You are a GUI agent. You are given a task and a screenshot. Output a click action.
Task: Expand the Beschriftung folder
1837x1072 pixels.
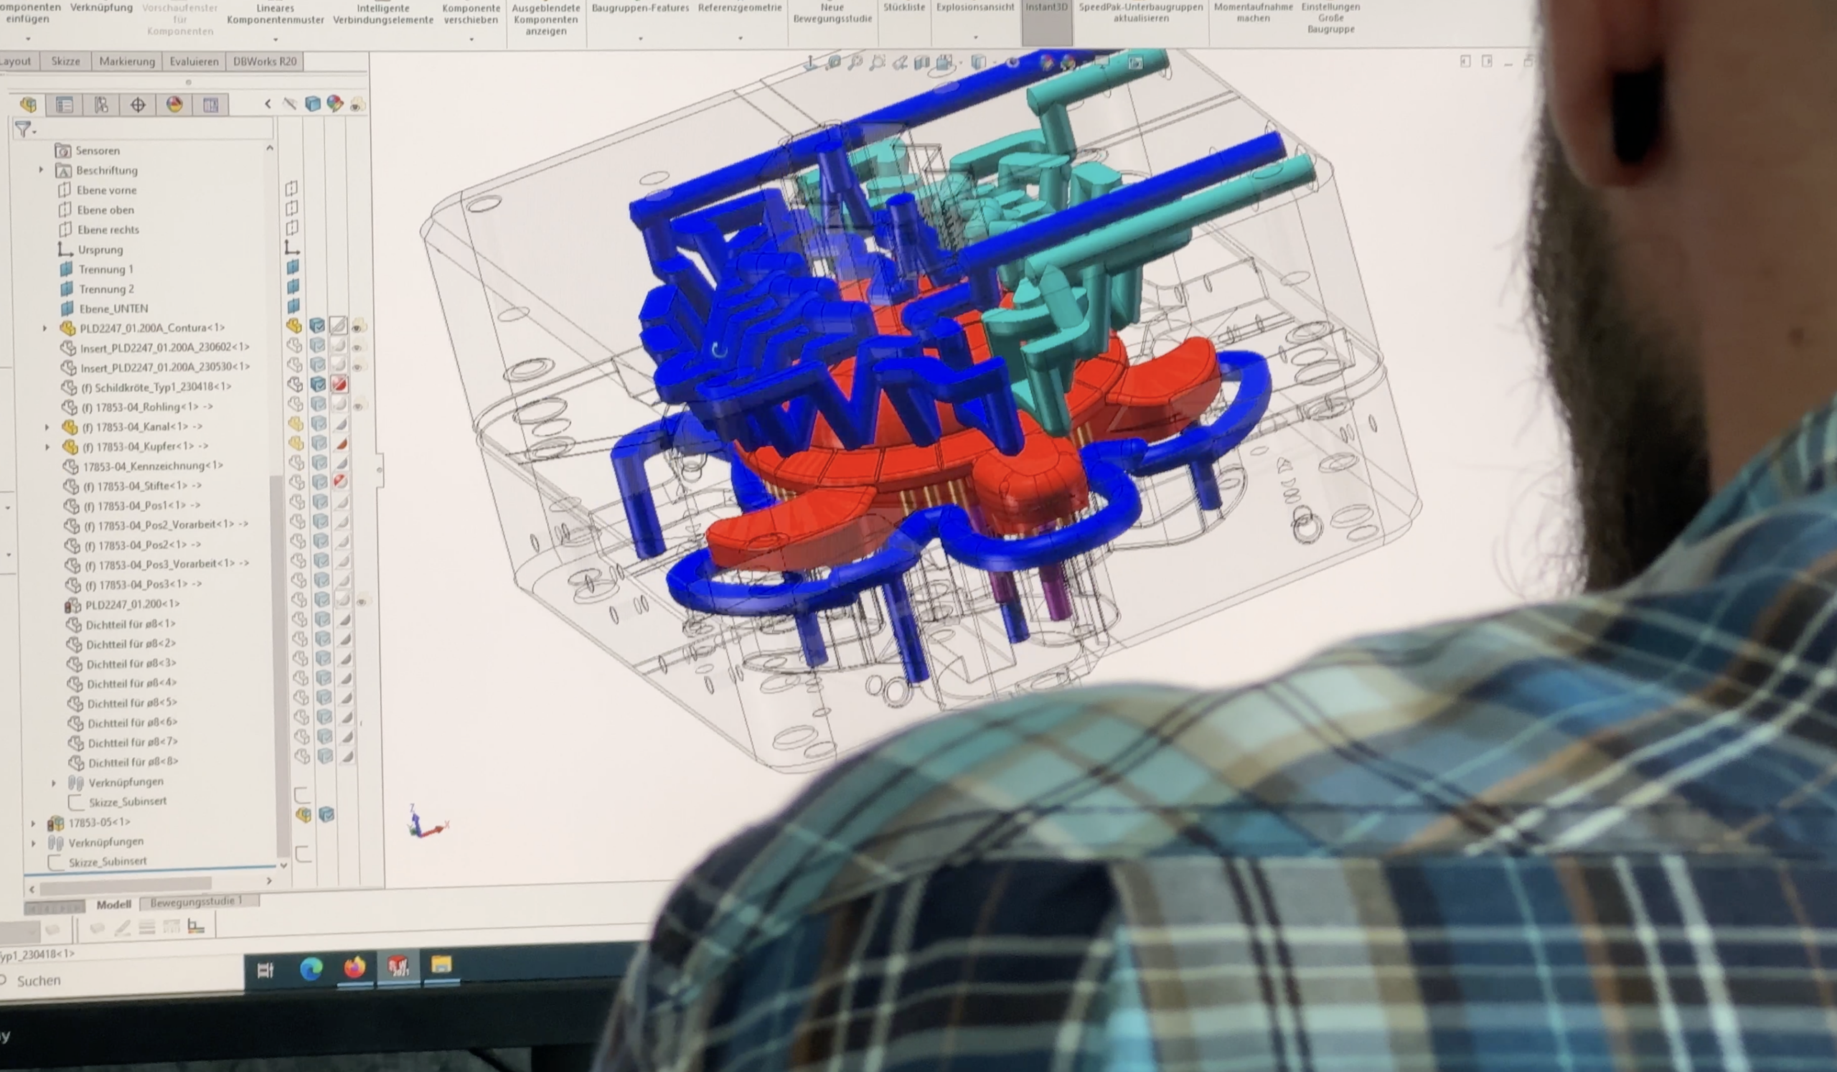pos(41,170)
